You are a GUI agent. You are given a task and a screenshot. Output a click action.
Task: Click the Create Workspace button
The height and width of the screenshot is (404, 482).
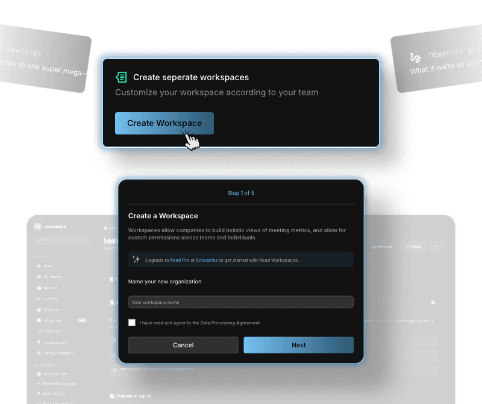pos(164,123)
